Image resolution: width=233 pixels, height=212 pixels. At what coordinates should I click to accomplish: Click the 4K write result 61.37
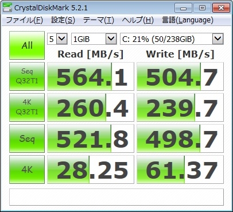[180, 169]
